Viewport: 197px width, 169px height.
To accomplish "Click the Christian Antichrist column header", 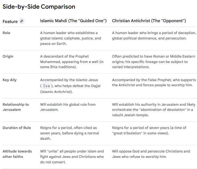I will (149, 21).
